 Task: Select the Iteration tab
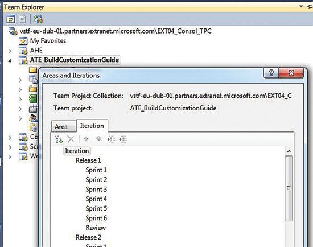click(92, 126)
